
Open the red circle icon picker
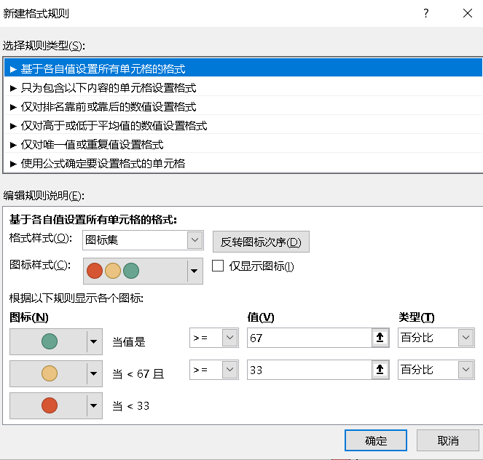coord(56,405)
